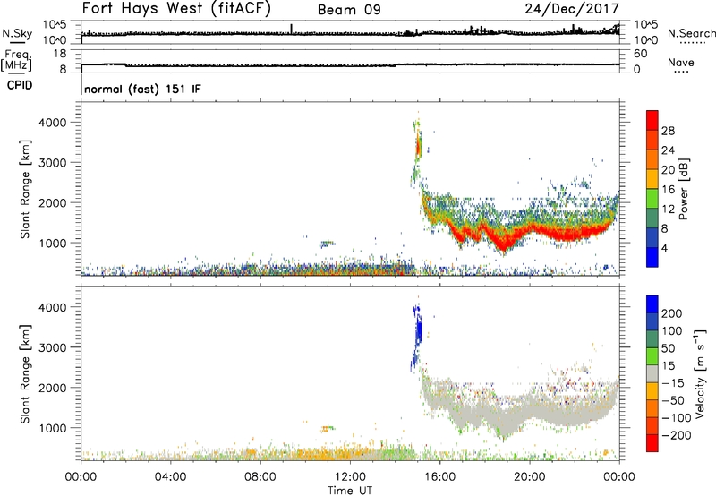The height and width of the screenshot is (496, 716).
Task: Click the date '24/Dec/2017'
Action: (x=572, y=8)
